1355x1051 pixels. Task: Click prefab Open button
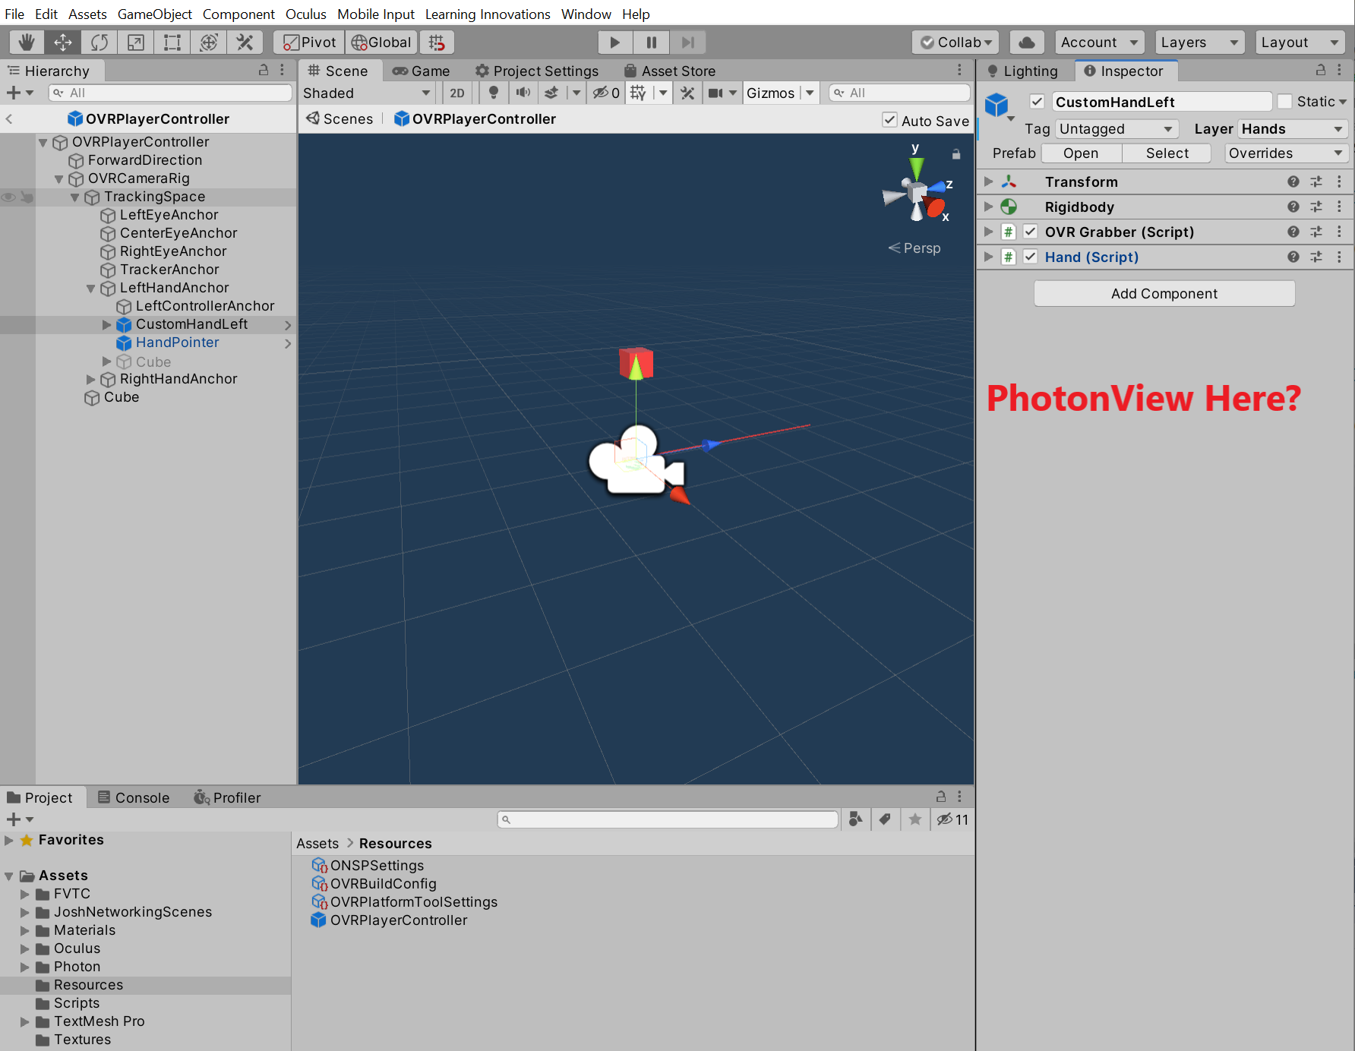point(1081,153)
